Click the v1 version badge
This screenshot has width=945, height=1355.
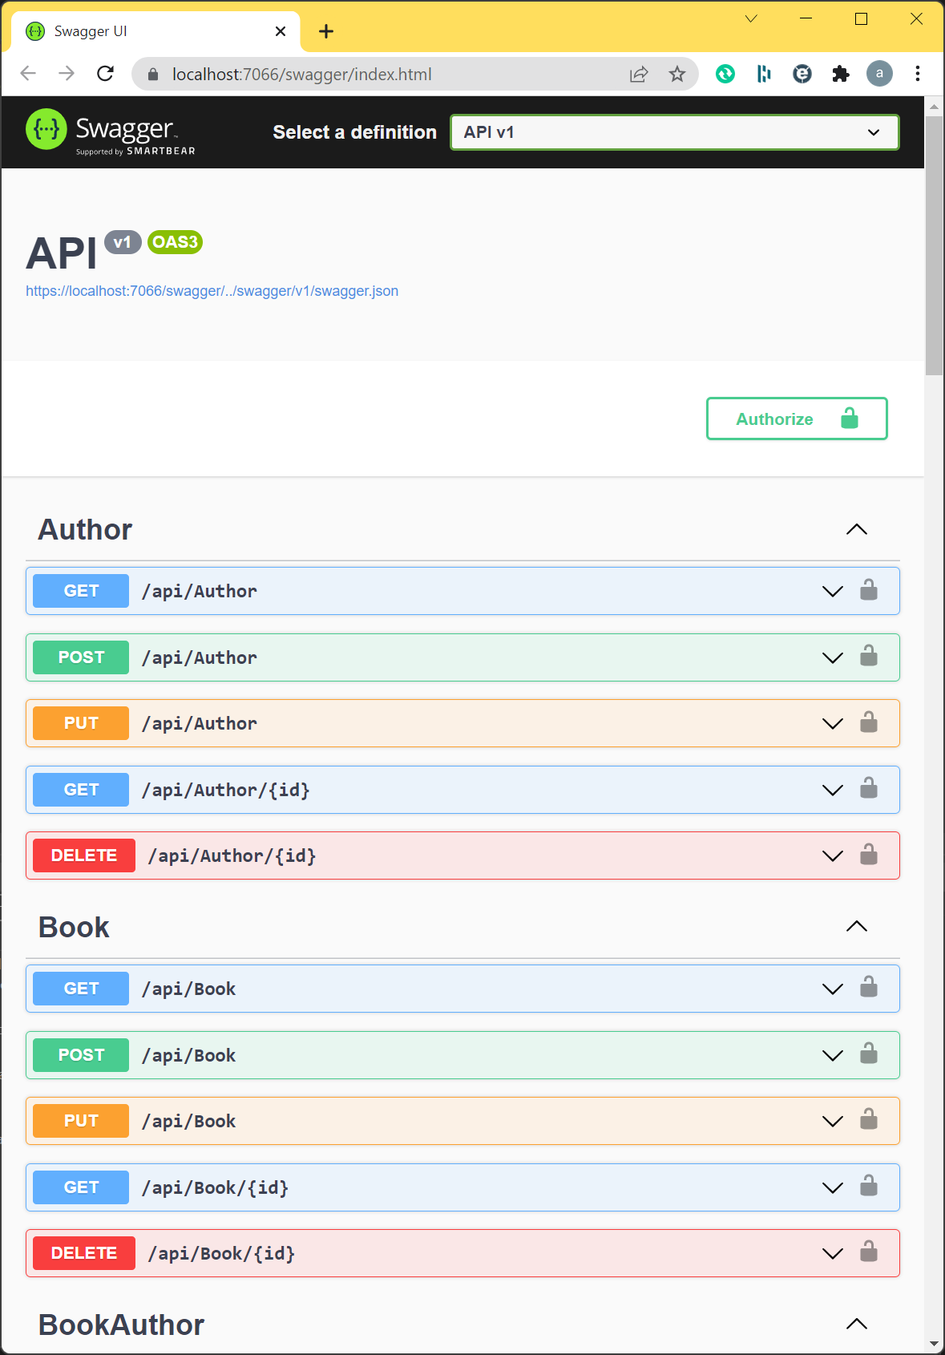click(123, 242)
